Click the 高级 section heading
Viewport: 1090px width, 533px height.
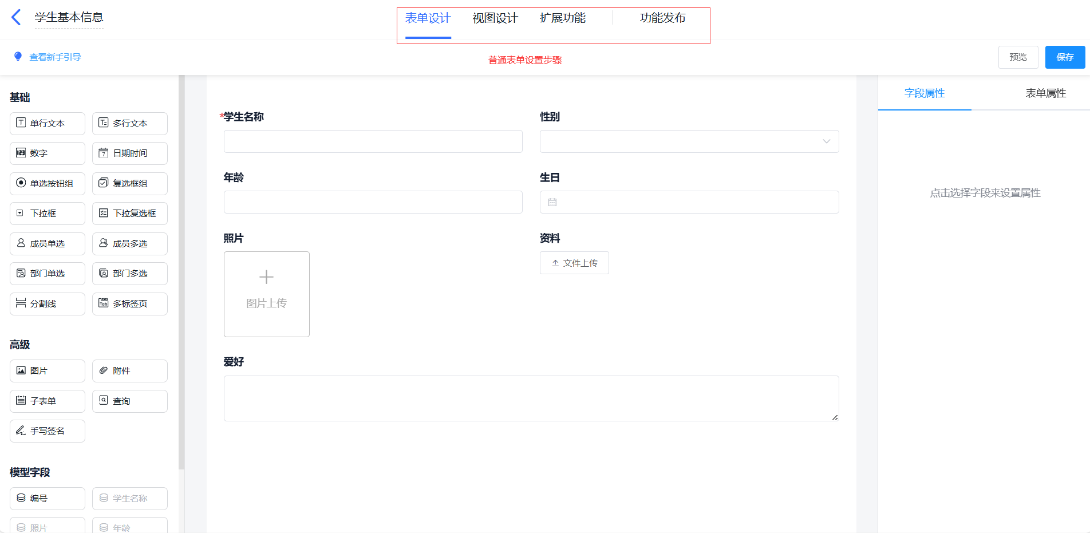[20, 345]
